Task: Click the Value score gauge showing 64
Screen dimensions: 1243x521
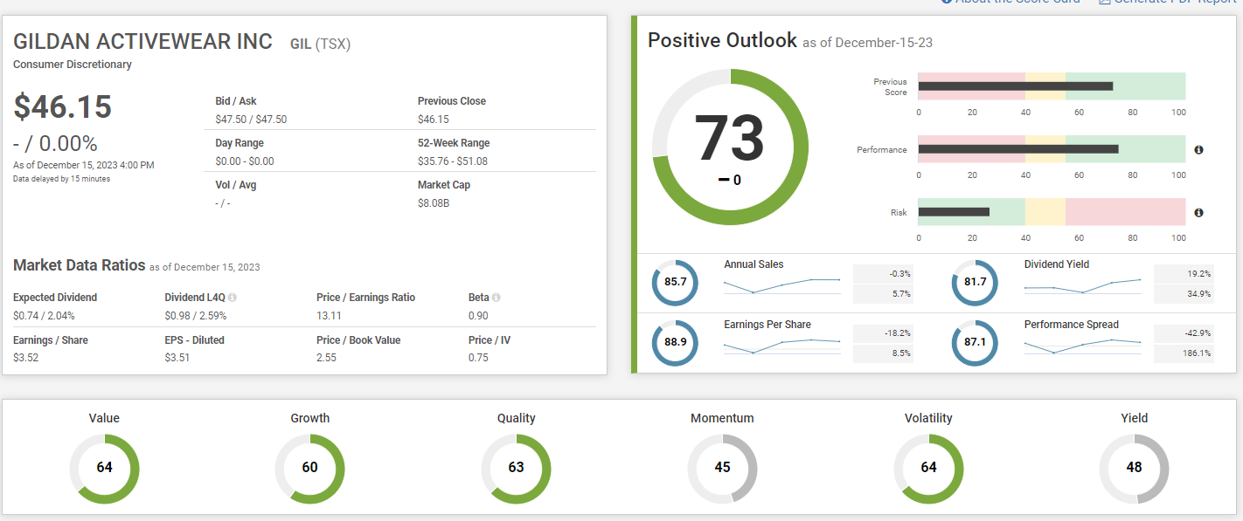Action: click(x=104, y=468)
